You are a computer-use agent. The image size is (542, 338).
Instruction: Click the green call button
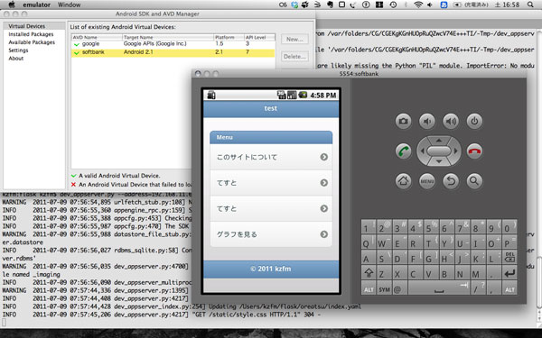(x=403, y=151)
